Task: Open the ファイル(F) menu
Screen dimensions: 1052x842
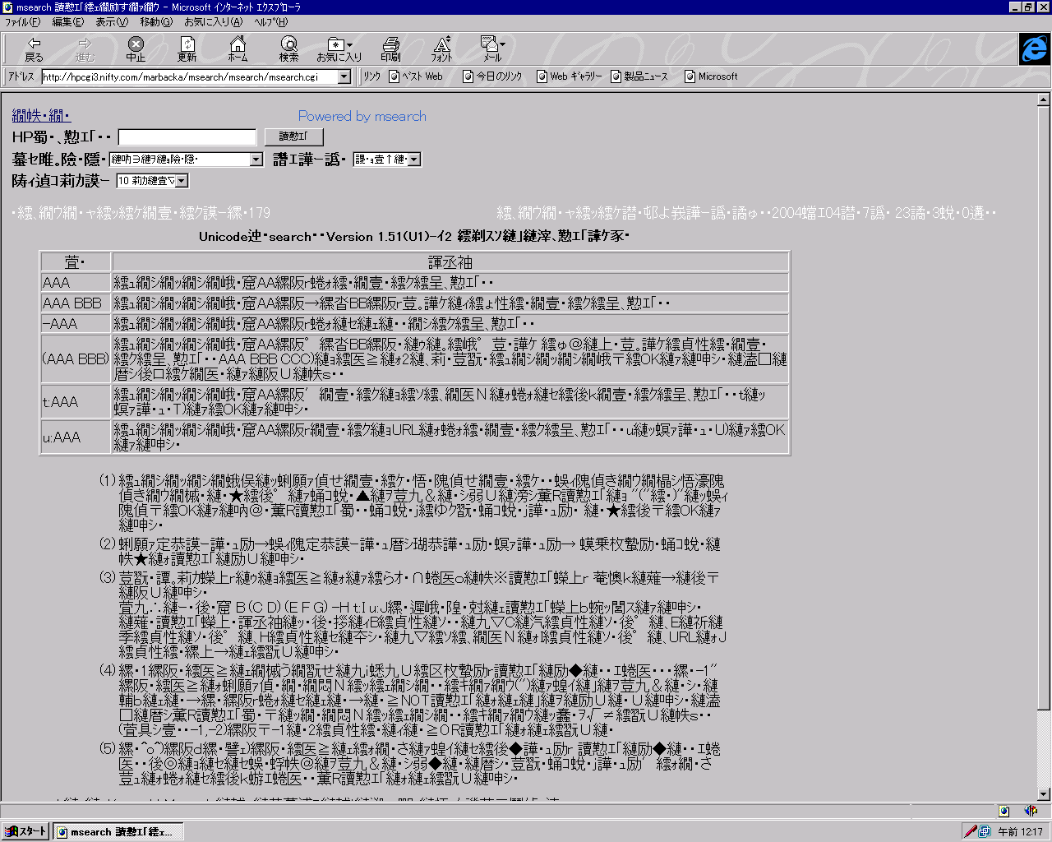Action: pyautogui.click(x=22, y=22)
